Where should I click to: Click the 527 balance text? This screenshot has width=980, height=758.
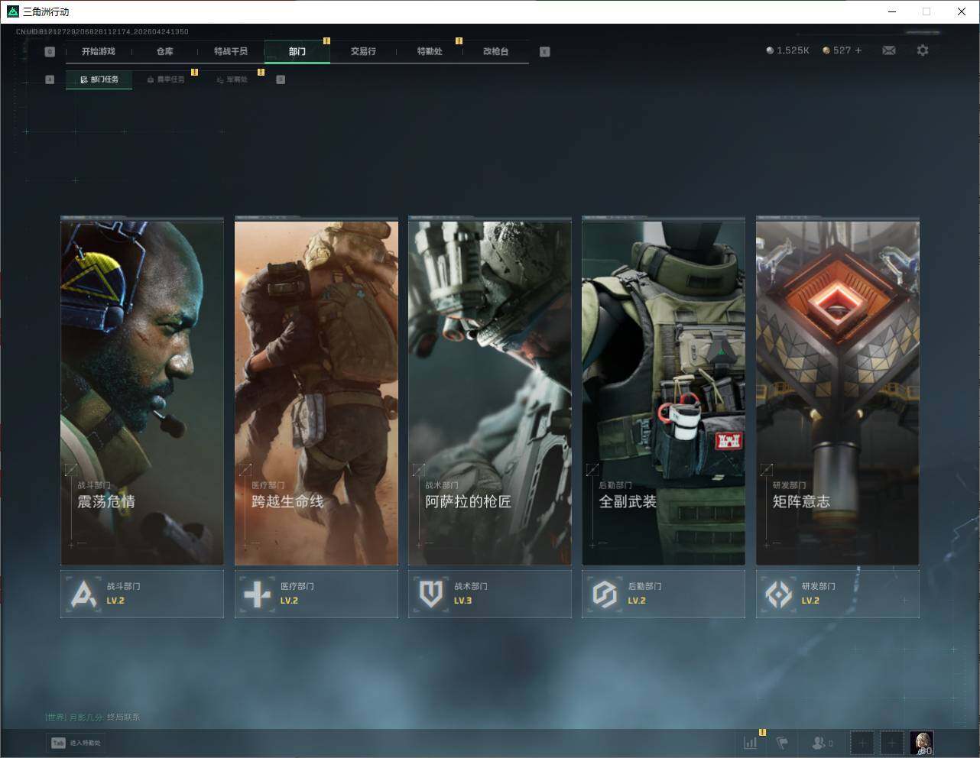pos(842,50)
